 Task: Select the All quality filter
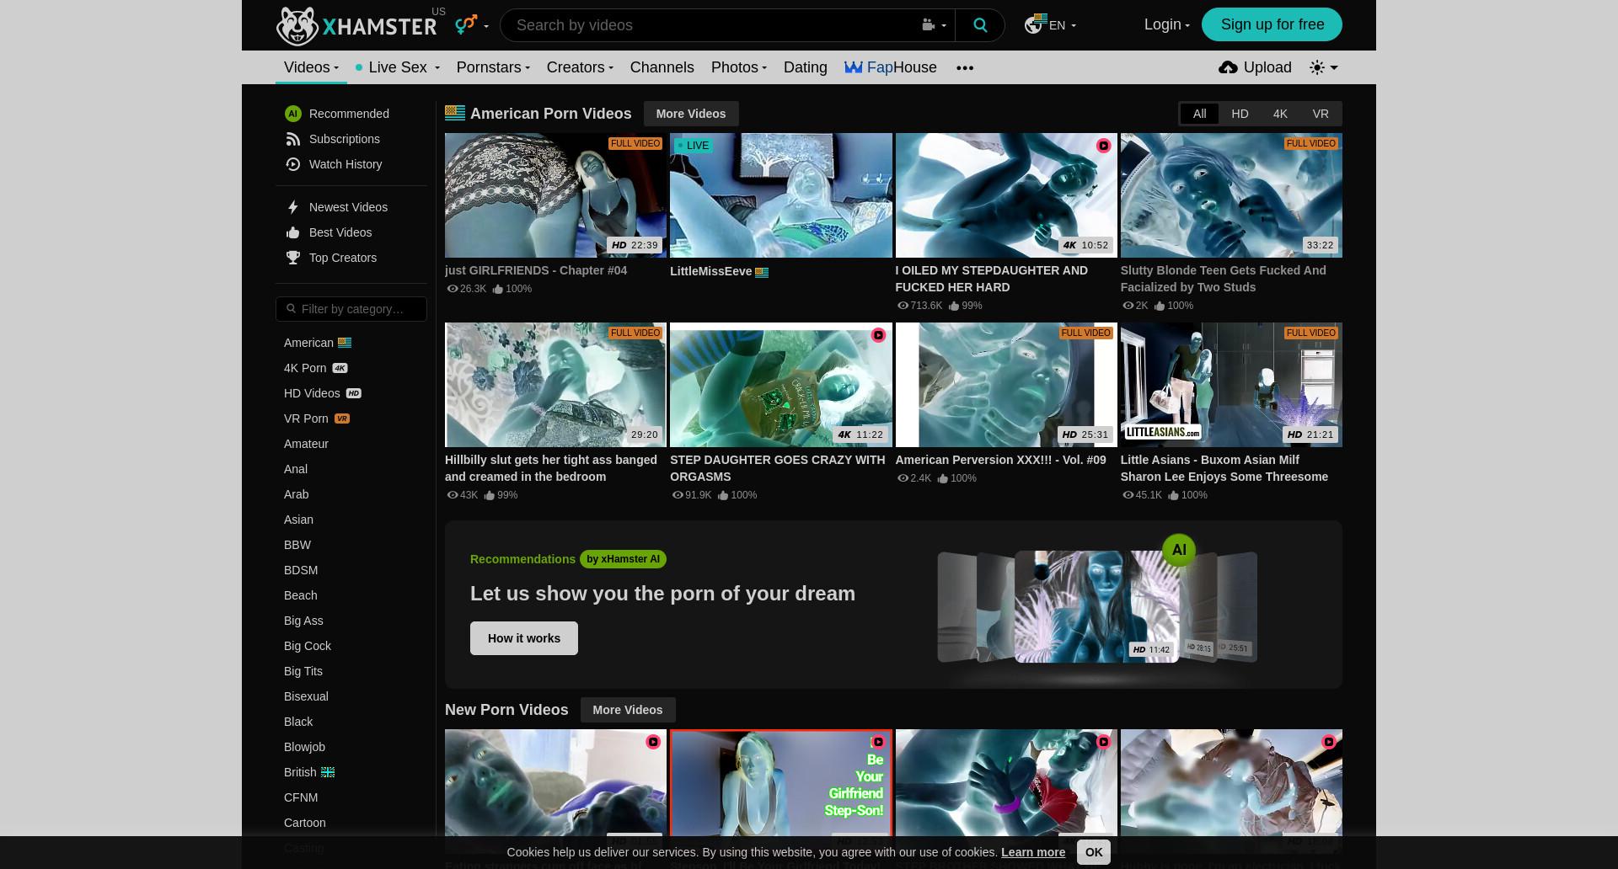pos(1199,114)
